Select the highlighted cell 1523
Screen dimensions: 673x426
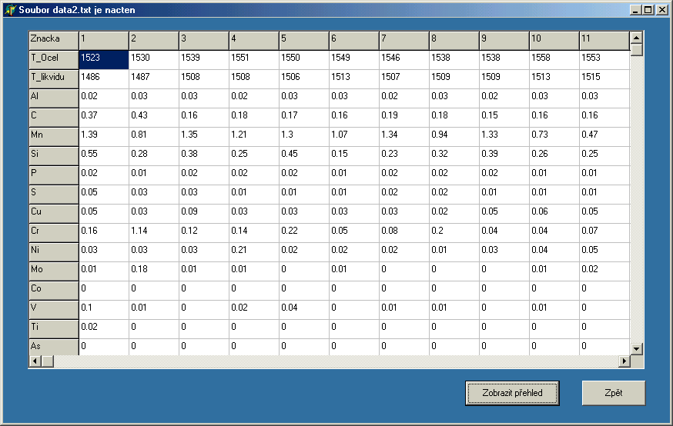104,60
